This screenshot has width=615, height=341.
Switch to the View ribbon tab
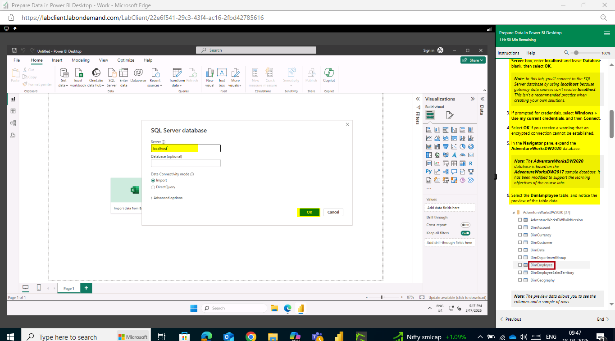pyautogui.click(x=104, y=60)
